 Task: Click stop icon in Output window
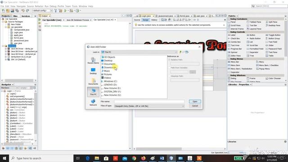point(40,27)
